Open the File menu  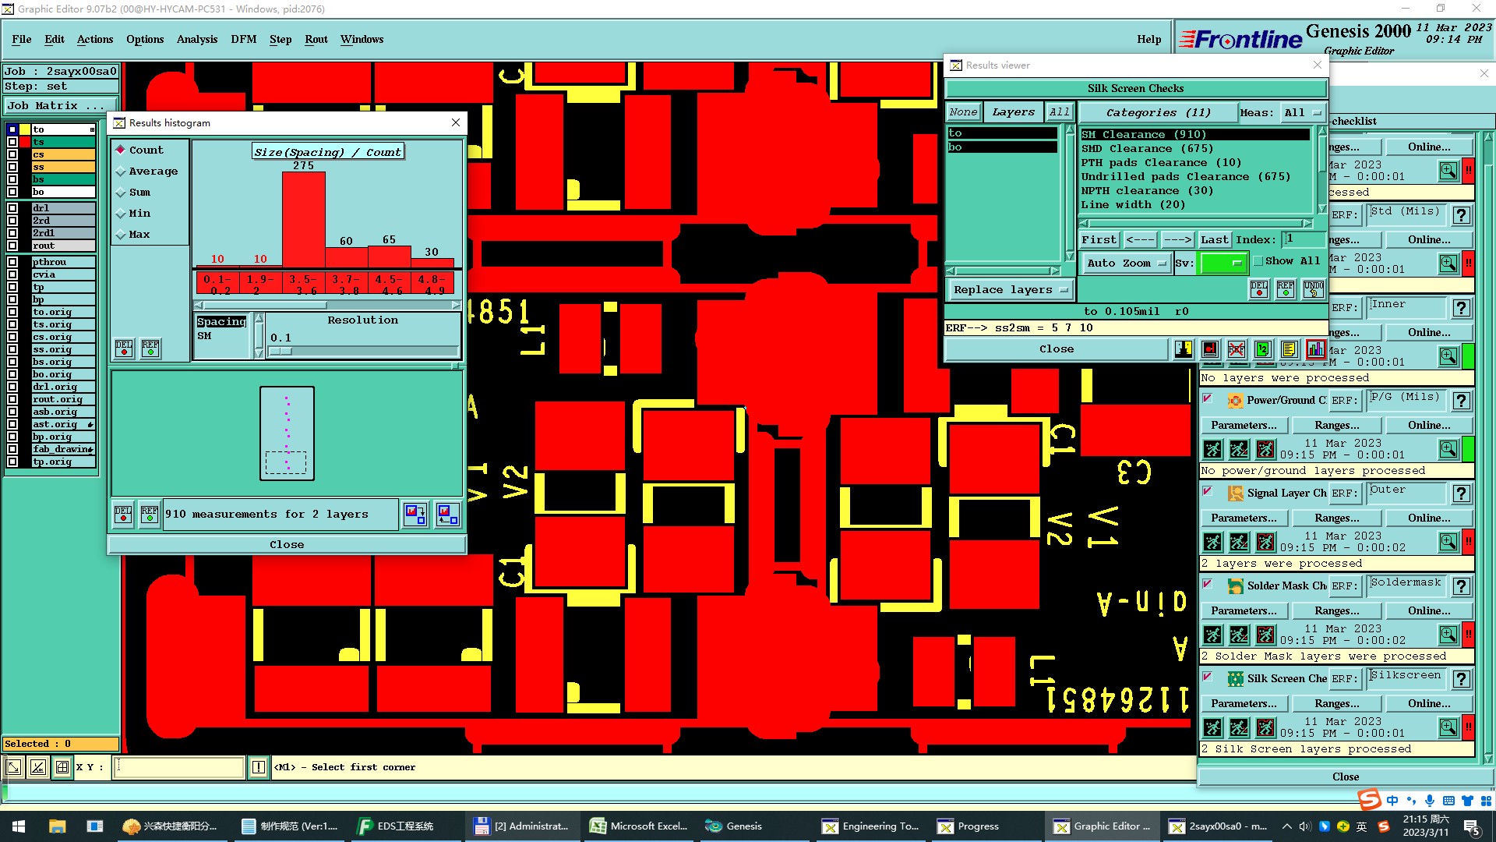[22, 39]
